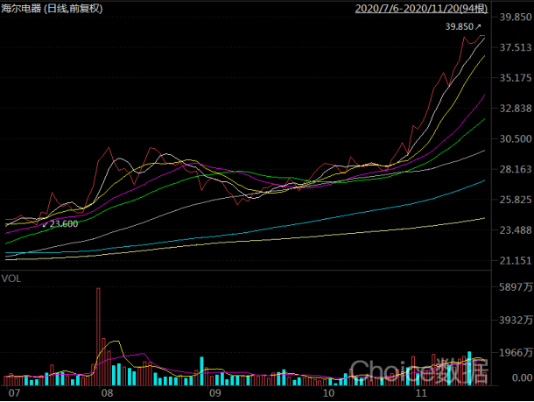Click the tallest red volume bar

98,336
